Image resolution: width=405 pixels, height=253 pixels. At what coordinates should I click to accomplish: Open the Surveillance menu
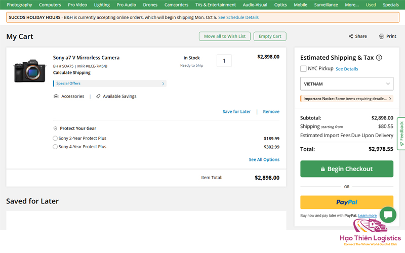point(326,5)
